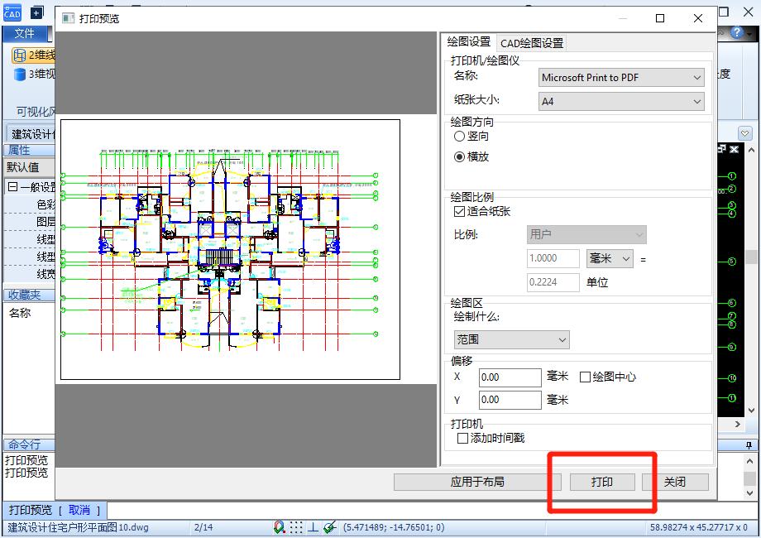Toggle the dotted grid icon in status bar
This screenshot has height=538, width=761.
click(x=296, y=527)
